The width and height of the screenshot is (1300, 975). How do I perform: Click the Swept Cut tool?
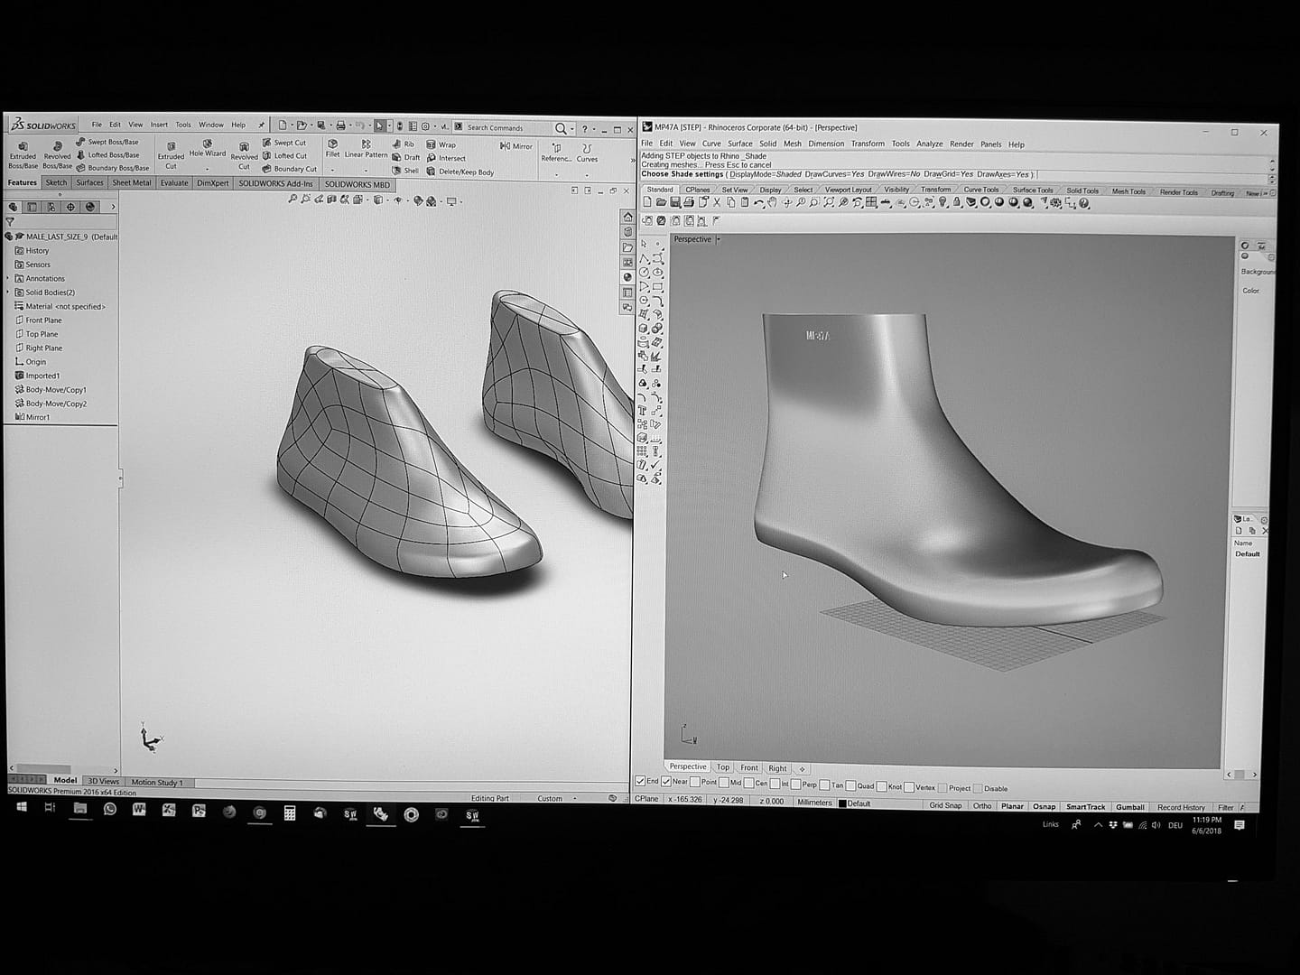[292, 143]
